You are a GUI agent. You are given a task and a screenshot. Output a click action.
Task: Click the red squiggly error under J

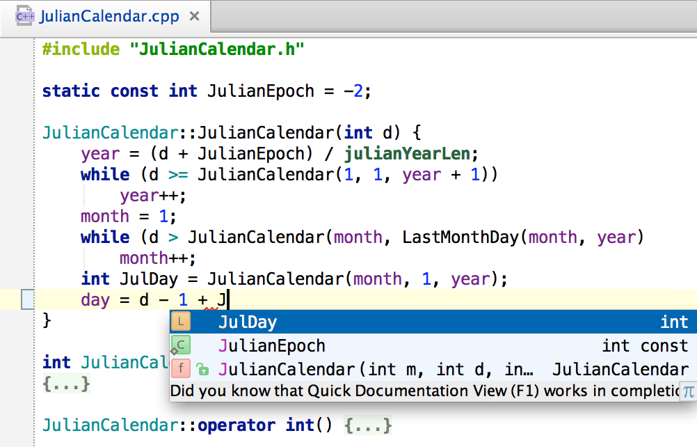(209, 308)
